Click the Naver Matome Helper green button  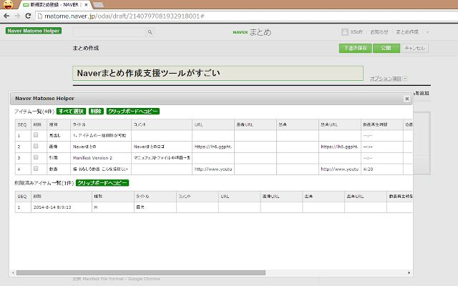point(34,31)
